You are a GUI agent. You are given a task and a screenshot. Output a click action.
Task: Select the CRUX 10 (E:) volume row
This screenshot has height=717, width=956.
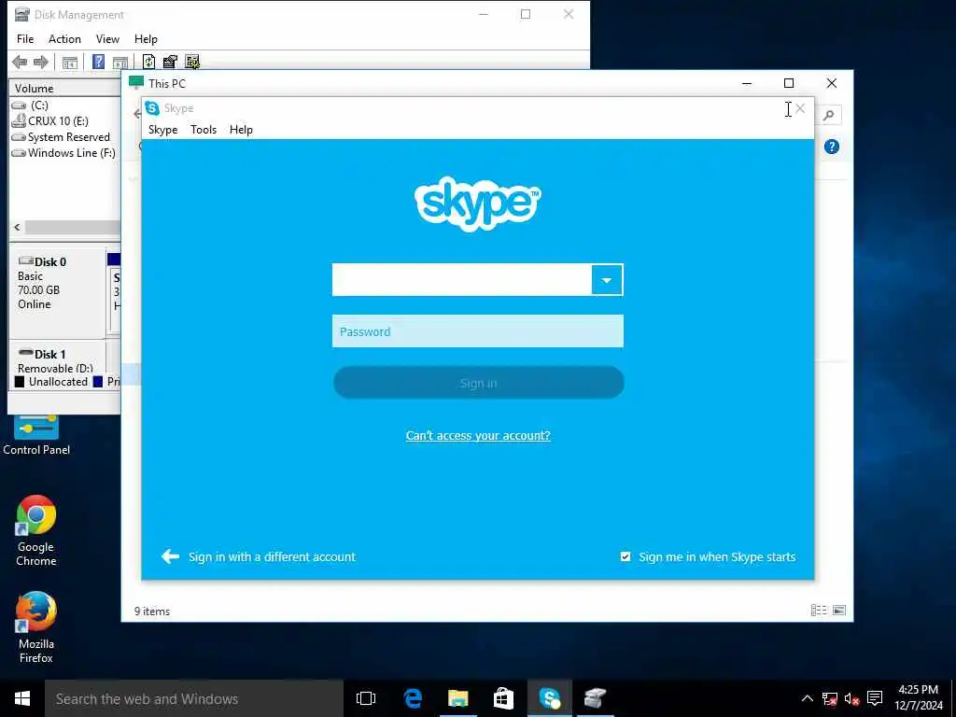[x=64, y=120]
